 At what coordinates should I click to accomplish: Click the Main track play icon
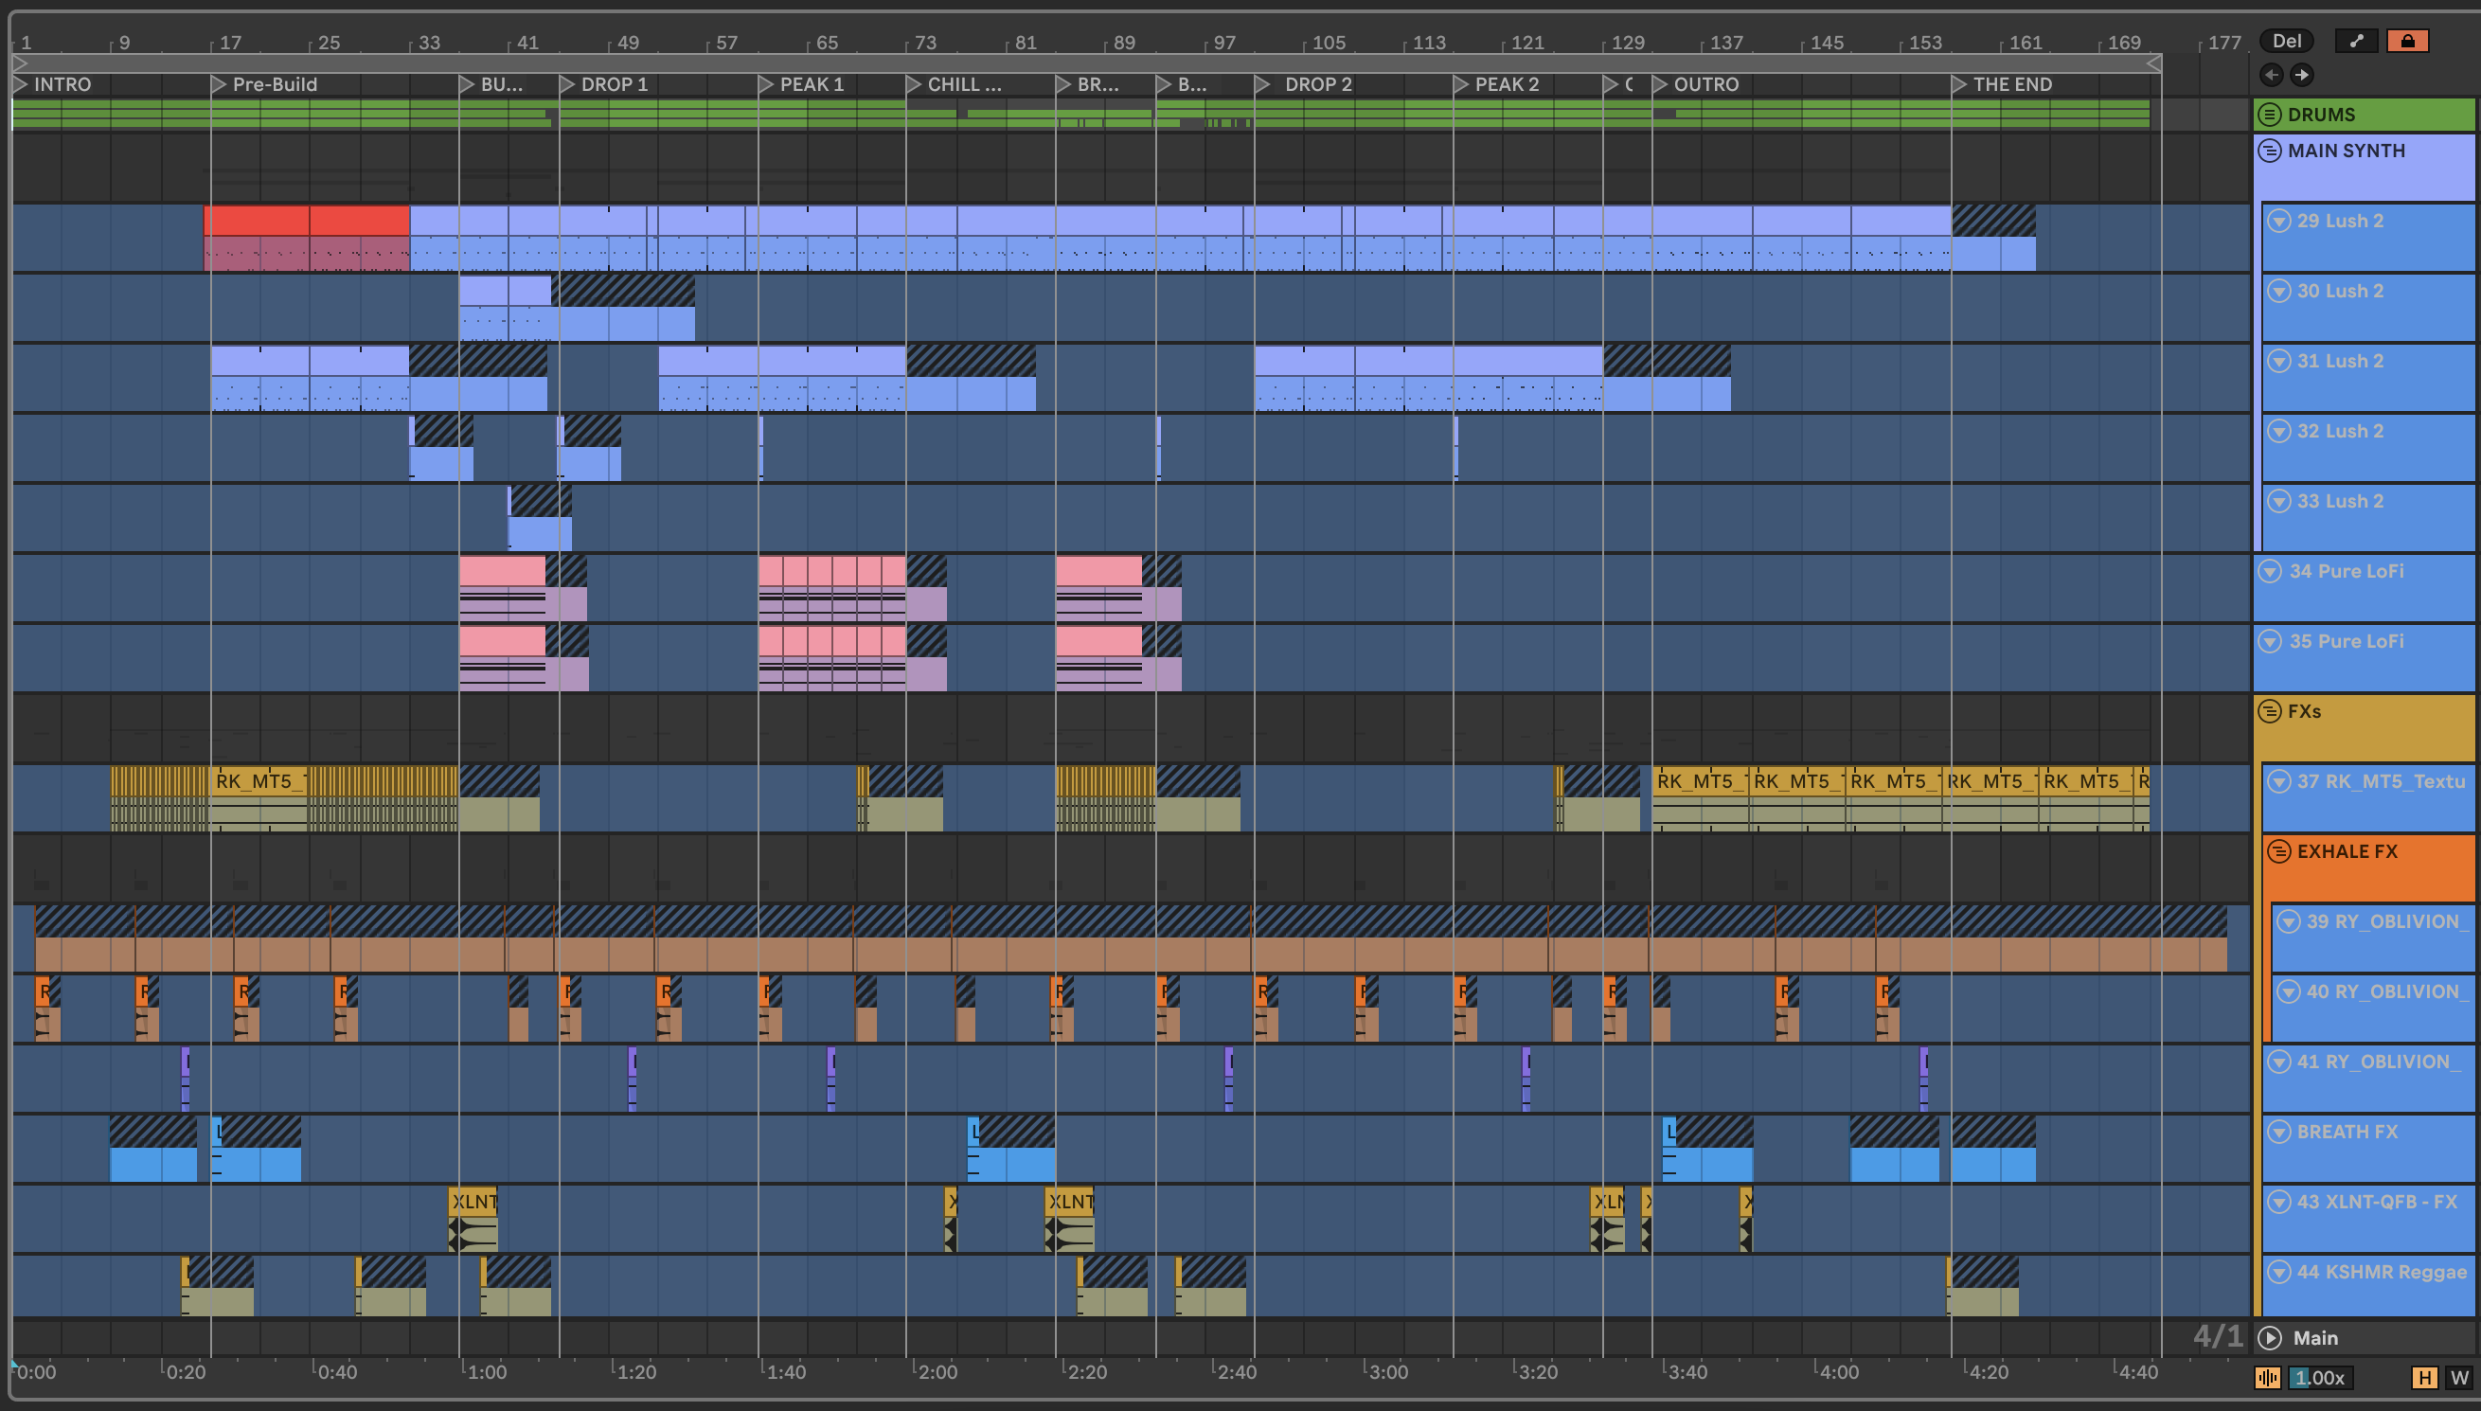tap(2270, 1338)
